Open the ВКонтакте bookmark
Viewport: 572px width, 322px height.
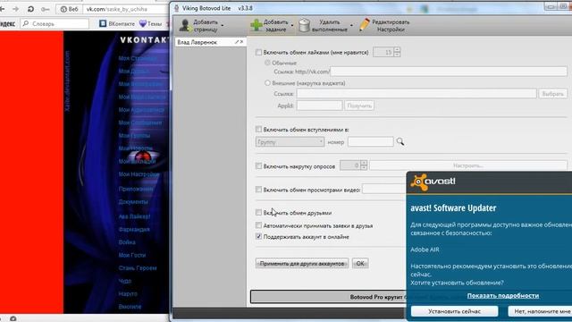tap(117, 24)
